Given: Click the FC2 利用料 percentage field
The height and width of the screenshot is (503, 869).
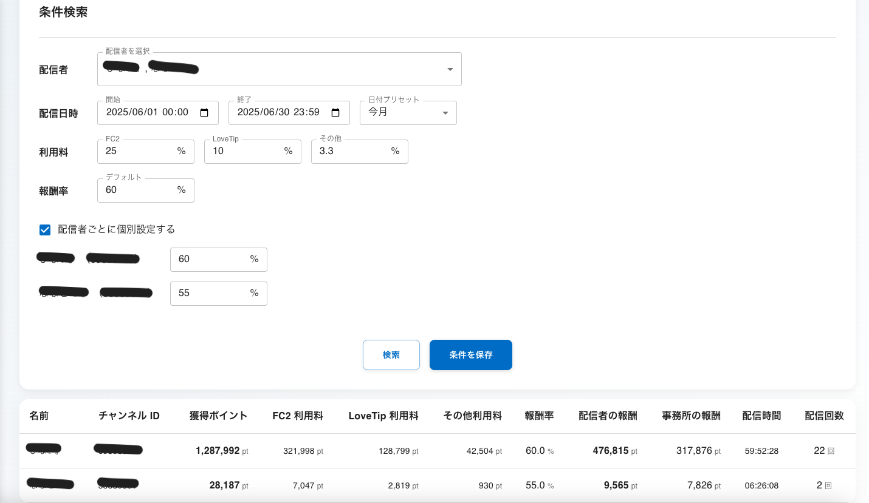Looking at the screenshot, I should coord(139,152).
